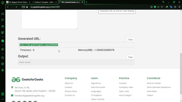Click the page vertical scrollbar thumb
Viewport: 182px width, 102px height.
coord(181,74)
